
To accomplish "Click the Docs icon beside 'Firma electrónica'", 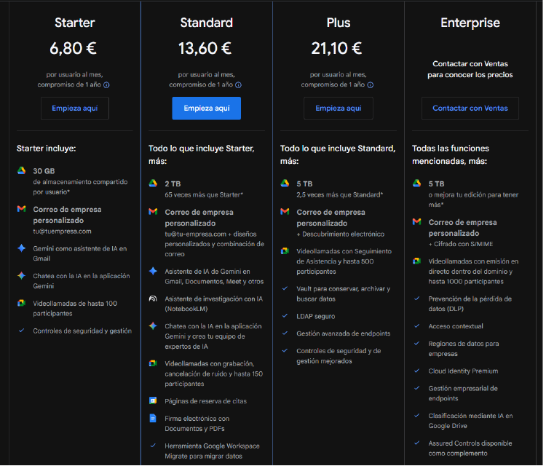I will [153, 418].
